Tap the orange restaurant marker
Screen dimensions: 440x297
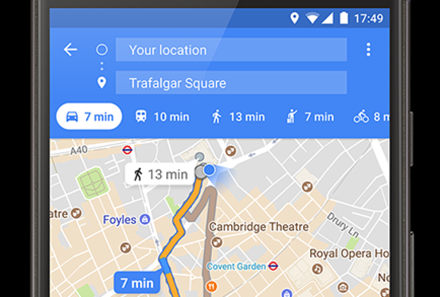(211, 286)
